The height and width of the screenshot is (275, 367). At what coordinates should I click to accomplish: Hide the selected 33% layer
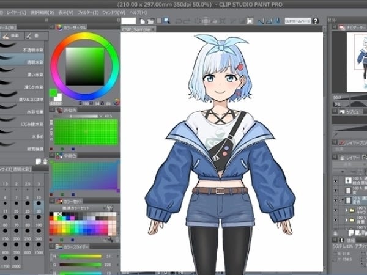click(336, 199)
